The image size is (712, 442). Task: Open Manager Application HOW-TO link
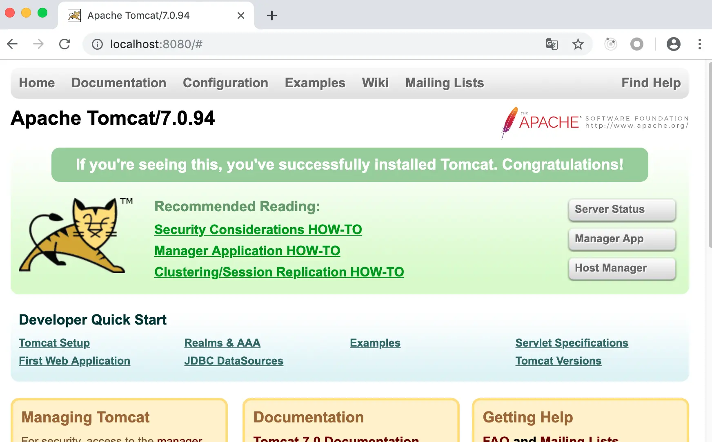point(247,251)
